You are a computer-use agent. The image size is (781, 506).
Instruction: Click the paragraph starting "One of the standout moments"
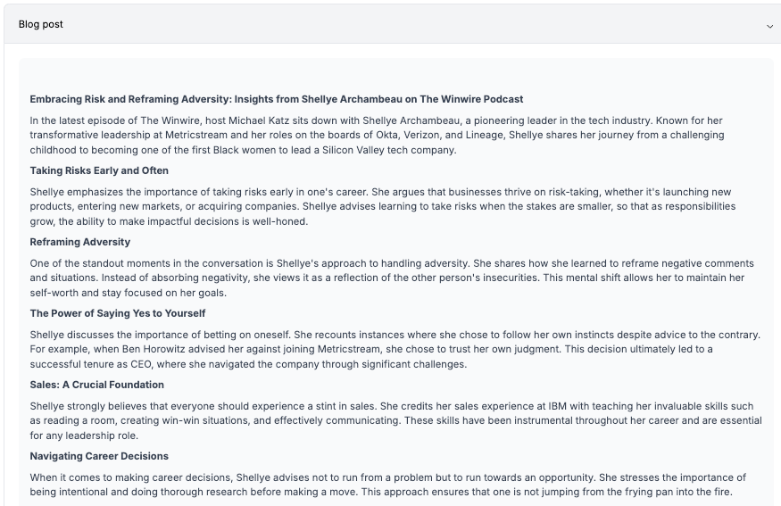click(x=392, y=278)
